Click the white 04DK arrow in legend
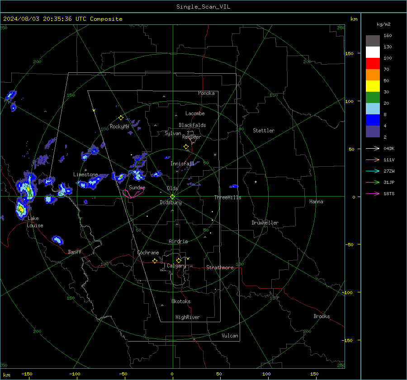This screenshot has width=407, height=380. (373, 149)
